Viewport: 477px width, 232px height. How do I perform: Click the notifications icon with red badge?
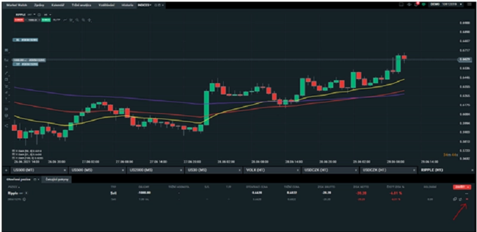point(416,5)
